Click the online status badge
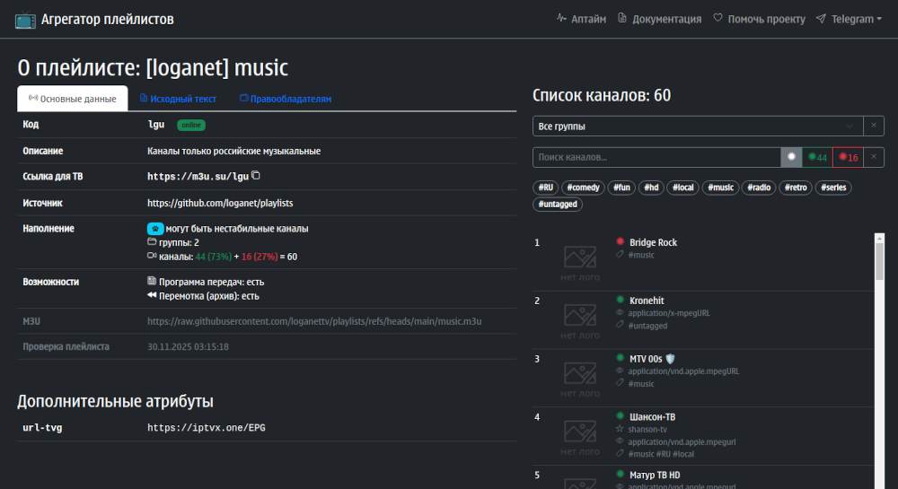Screen dimensions: 898x489 coord(191,125)
